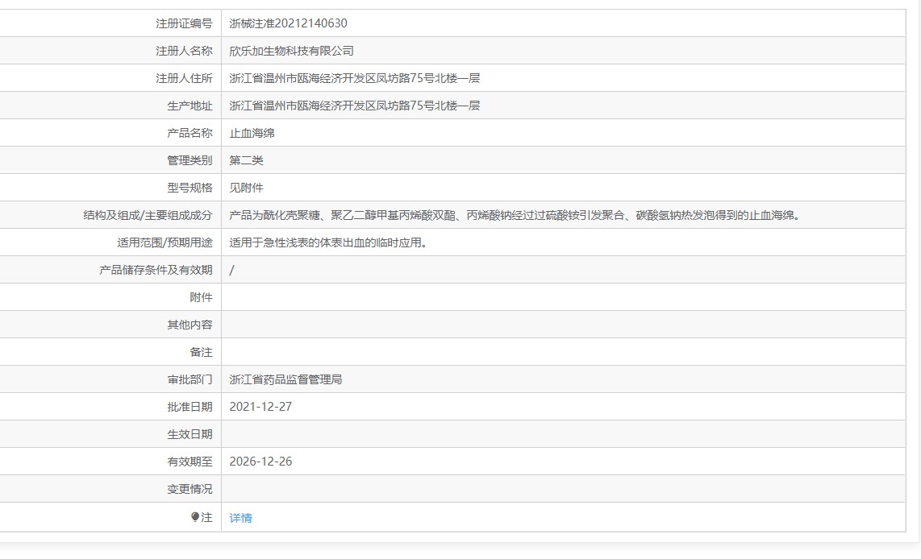Click the 型号规格 label
The width and height of the screenshot is (921, 559).
click(x=190, y=188)
